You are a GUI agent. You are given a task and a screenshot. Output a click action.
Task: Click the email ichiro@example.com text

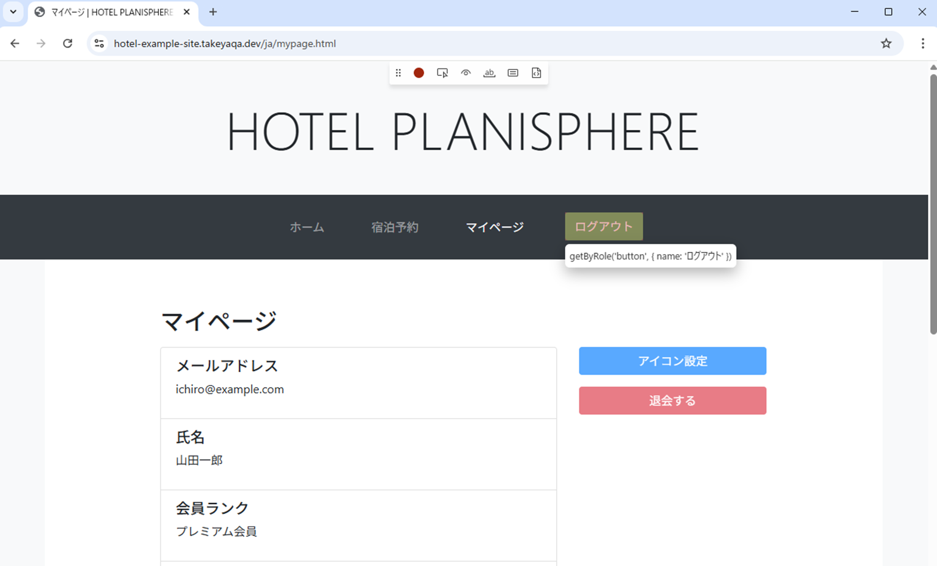(x=229, y=389)
